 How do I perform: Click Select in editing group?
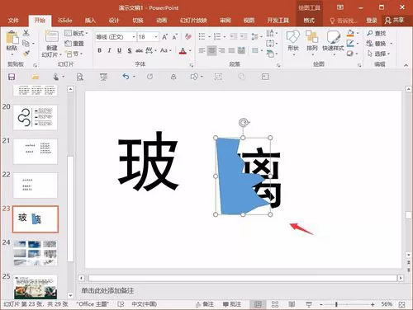coord(378,54)
